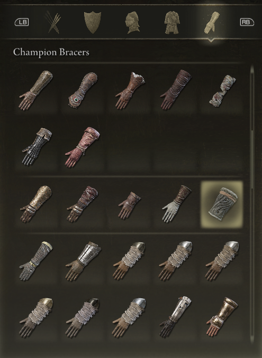Open the arrows and bolts category tab
Screen dimensions: 262x358
pyautogui.click(x=53, y=22)
